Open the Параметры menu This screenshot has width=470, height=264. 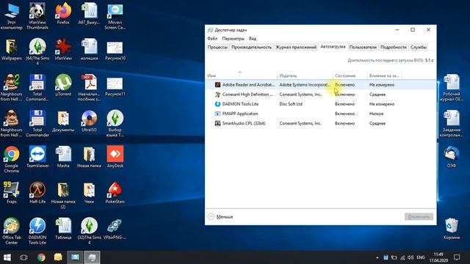(234, 39)
